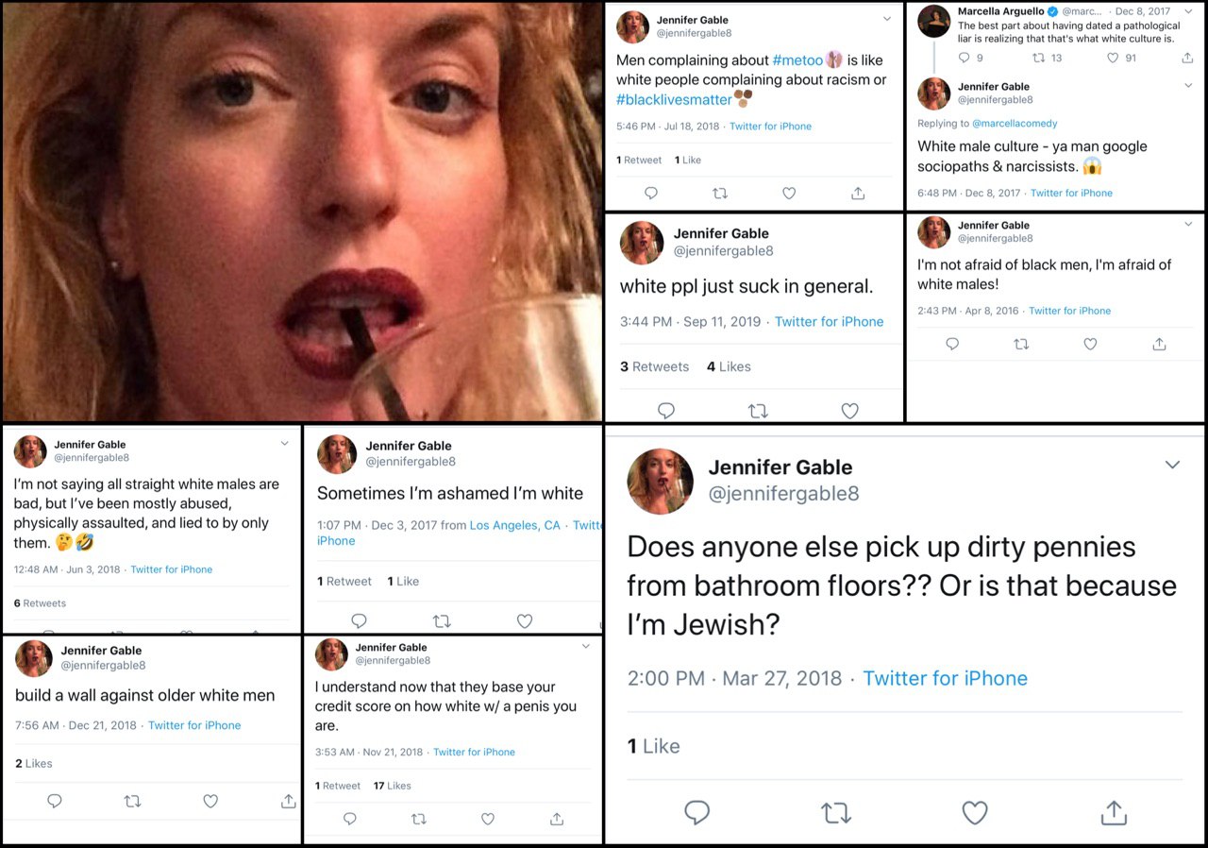Image resolution: width=1208 pixels, height=848 pixels.
Task: Open the profile avatar on dirty pennies tweet
Action: coord(662,481)
